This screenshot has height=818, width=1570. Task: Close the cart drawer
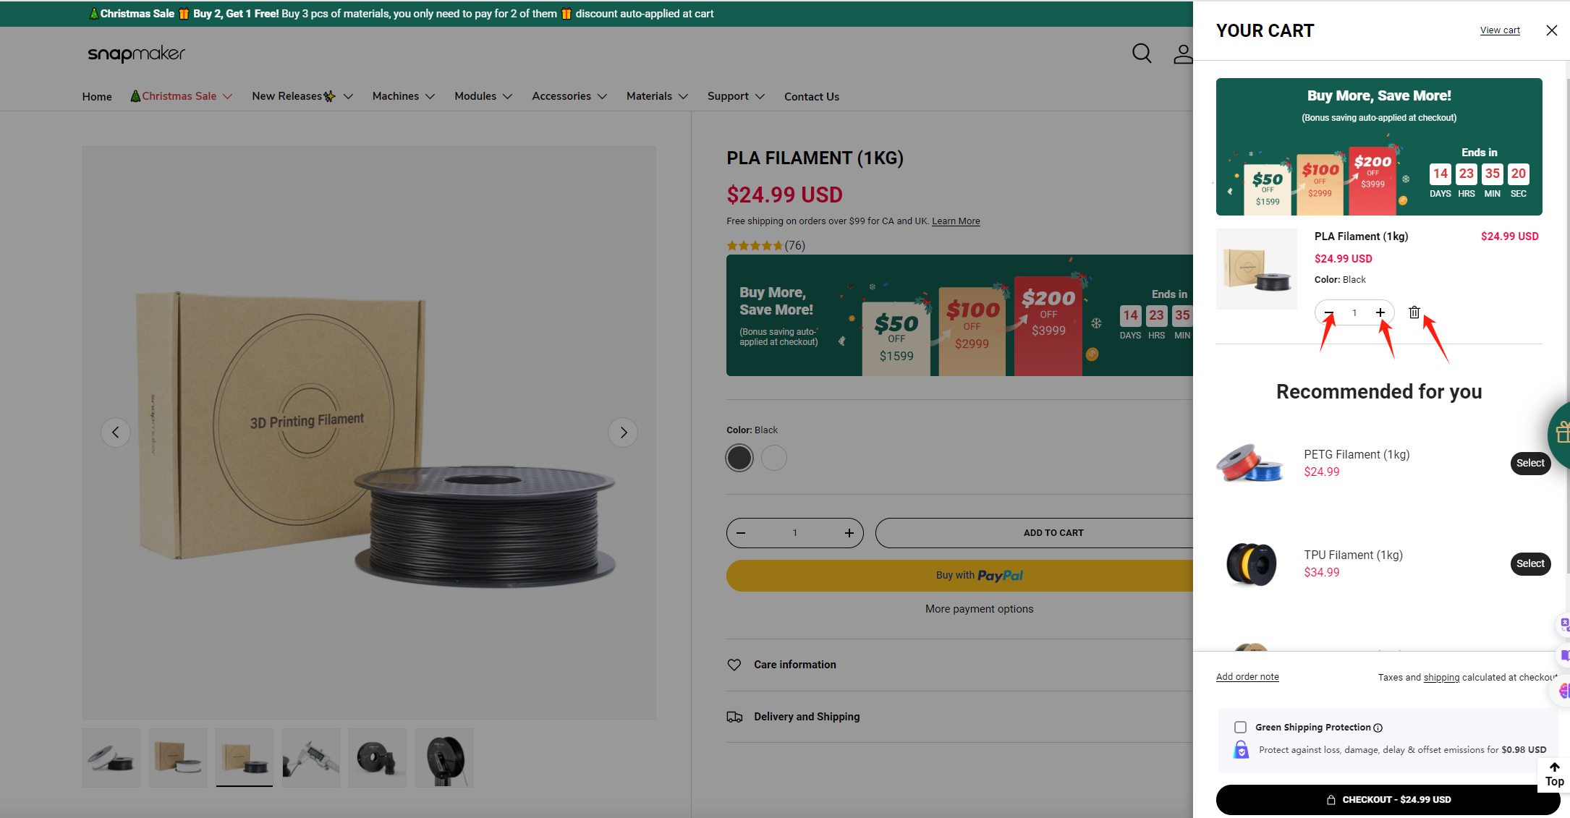1551,30
